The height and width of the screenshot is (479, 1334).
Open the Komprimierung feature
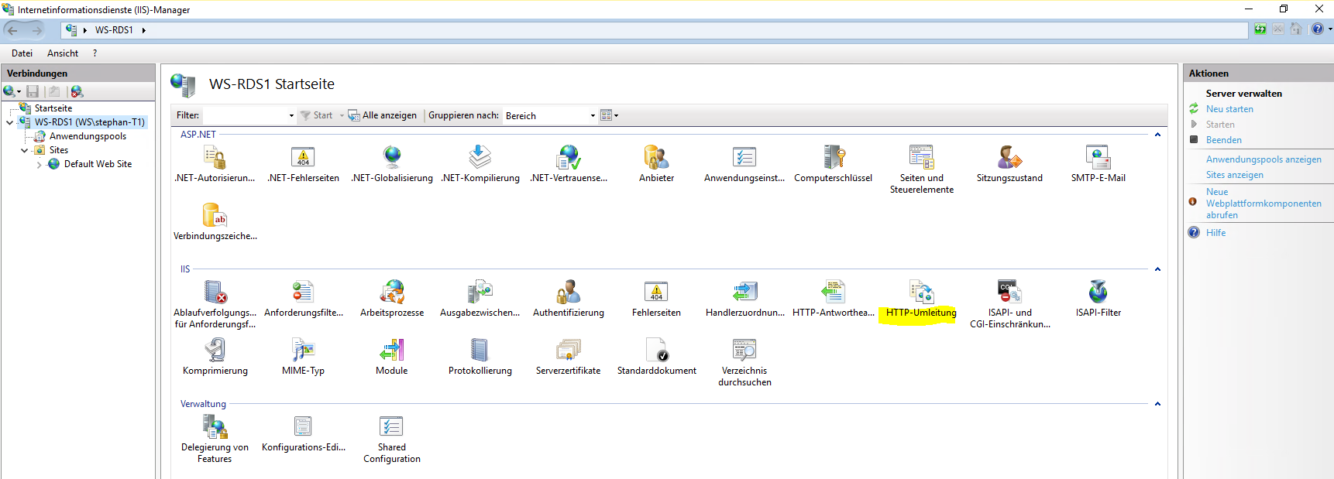215,357
